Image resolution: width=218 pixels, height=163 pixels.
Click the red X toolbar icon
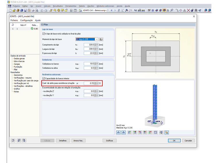coord(188,10)
